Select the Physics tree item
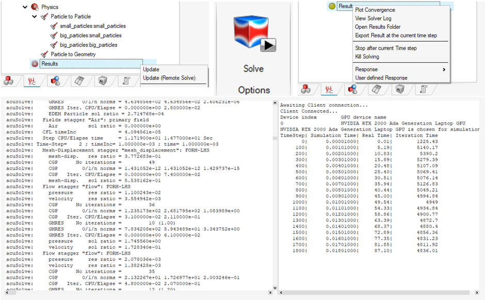485x300 pixels. tap(50, 7)
